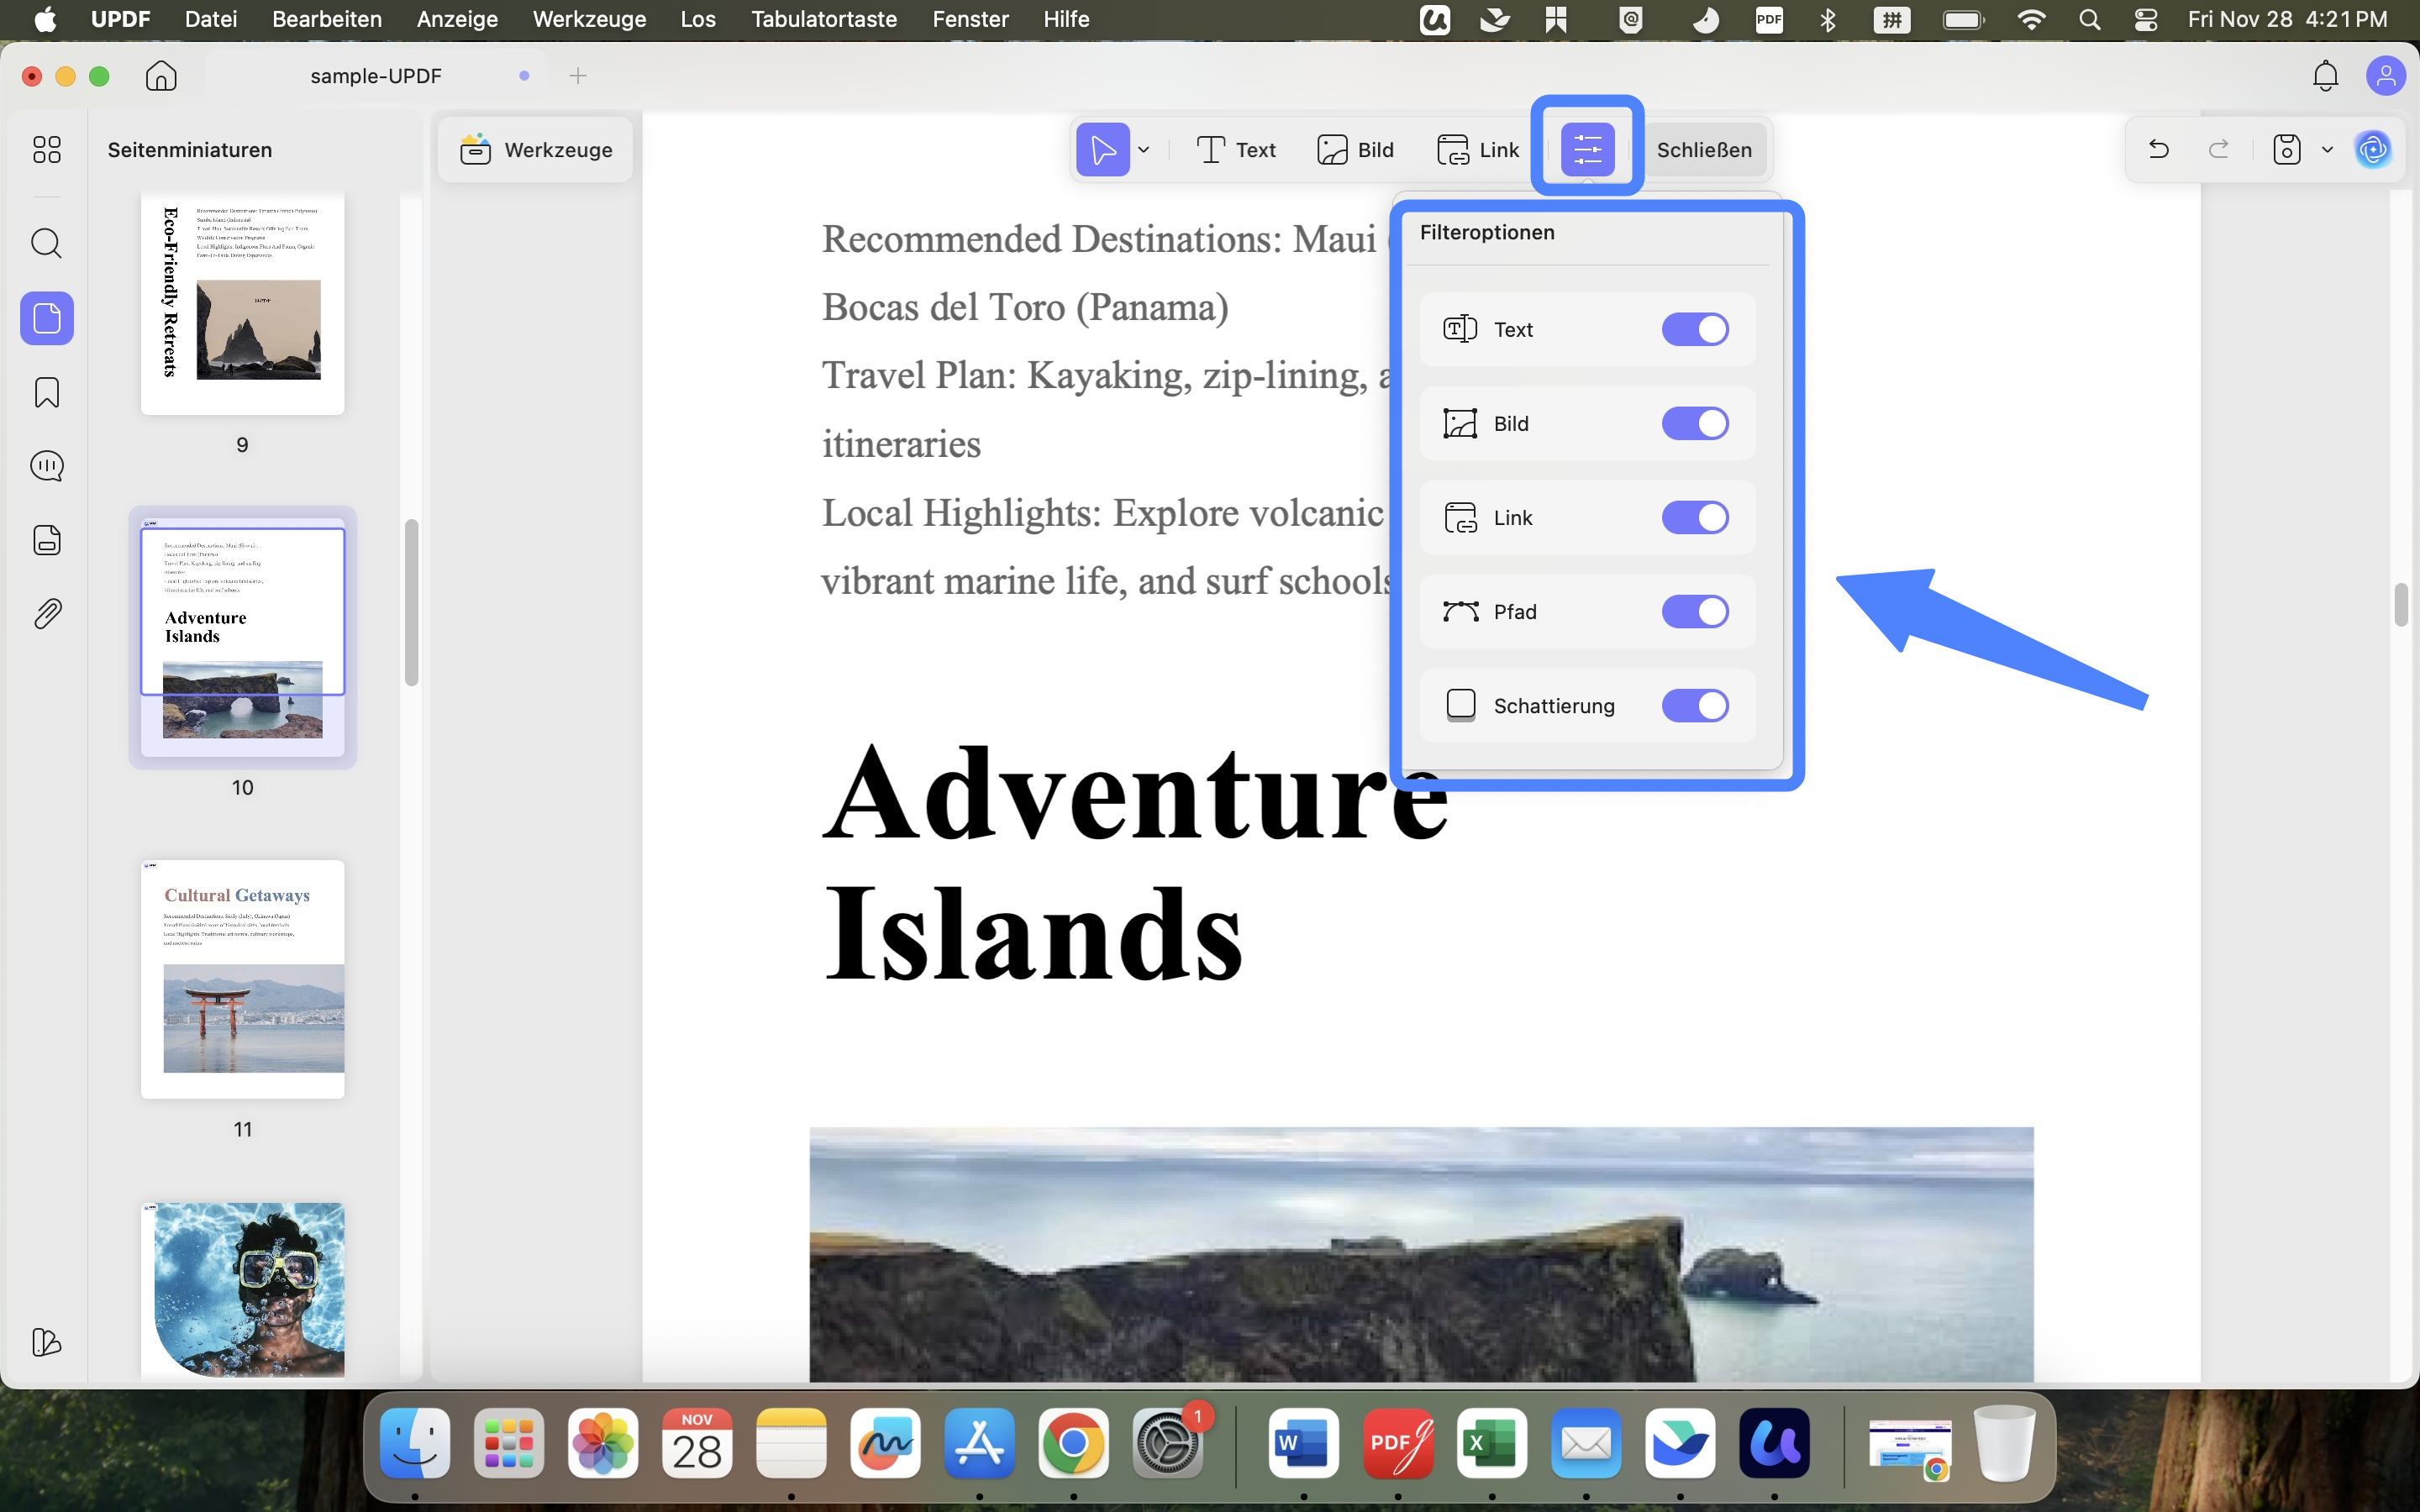The image size is (2420, 1512).
Task: Open the search panel in the sidebar
Action: (x=46, y=243)
